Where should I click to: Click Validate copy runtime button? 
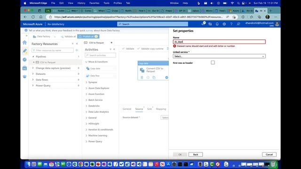point(150,49)
